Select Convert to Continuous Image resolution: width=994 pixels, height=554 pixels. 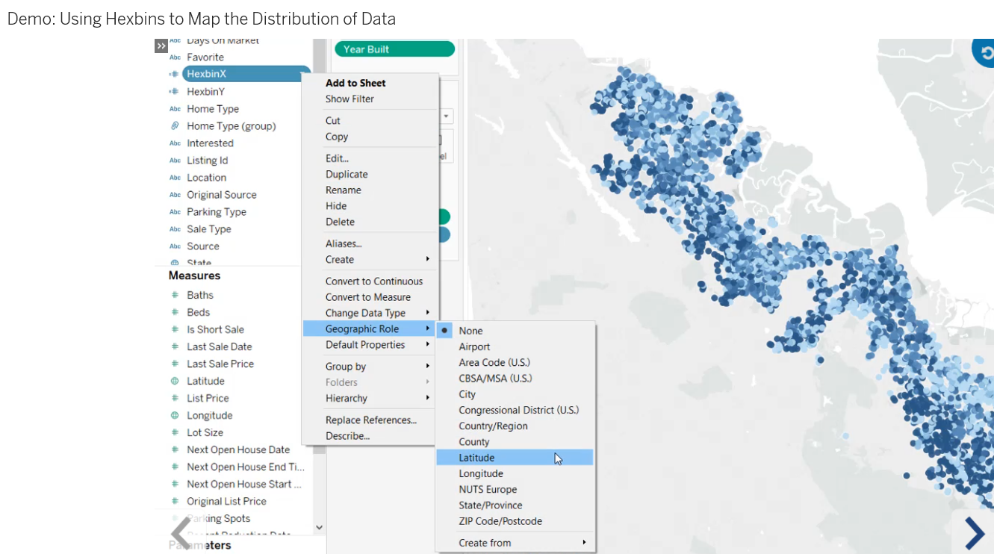click(370, 281)
